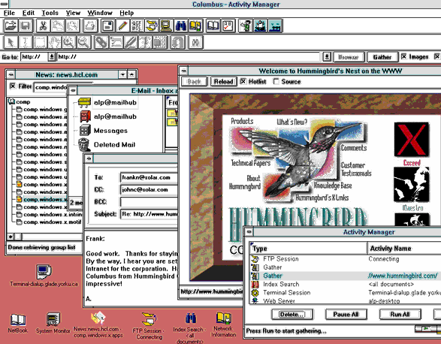Screen dimensions: 441x344
Task: Click the Back button in browser window
Action: tap(194, 82)
